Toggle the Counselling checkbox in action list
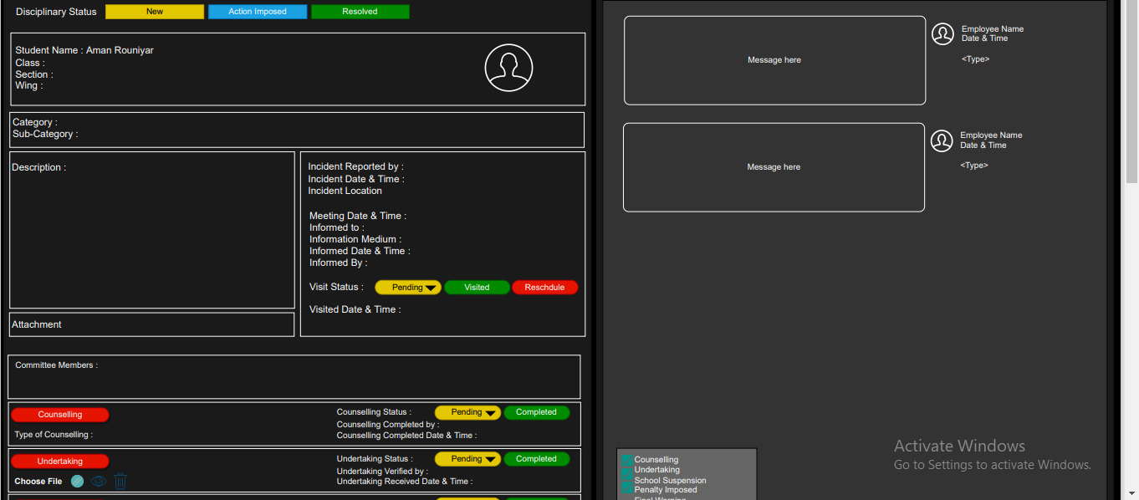The width and height of the screenshot is (1139, 500). 627,459
